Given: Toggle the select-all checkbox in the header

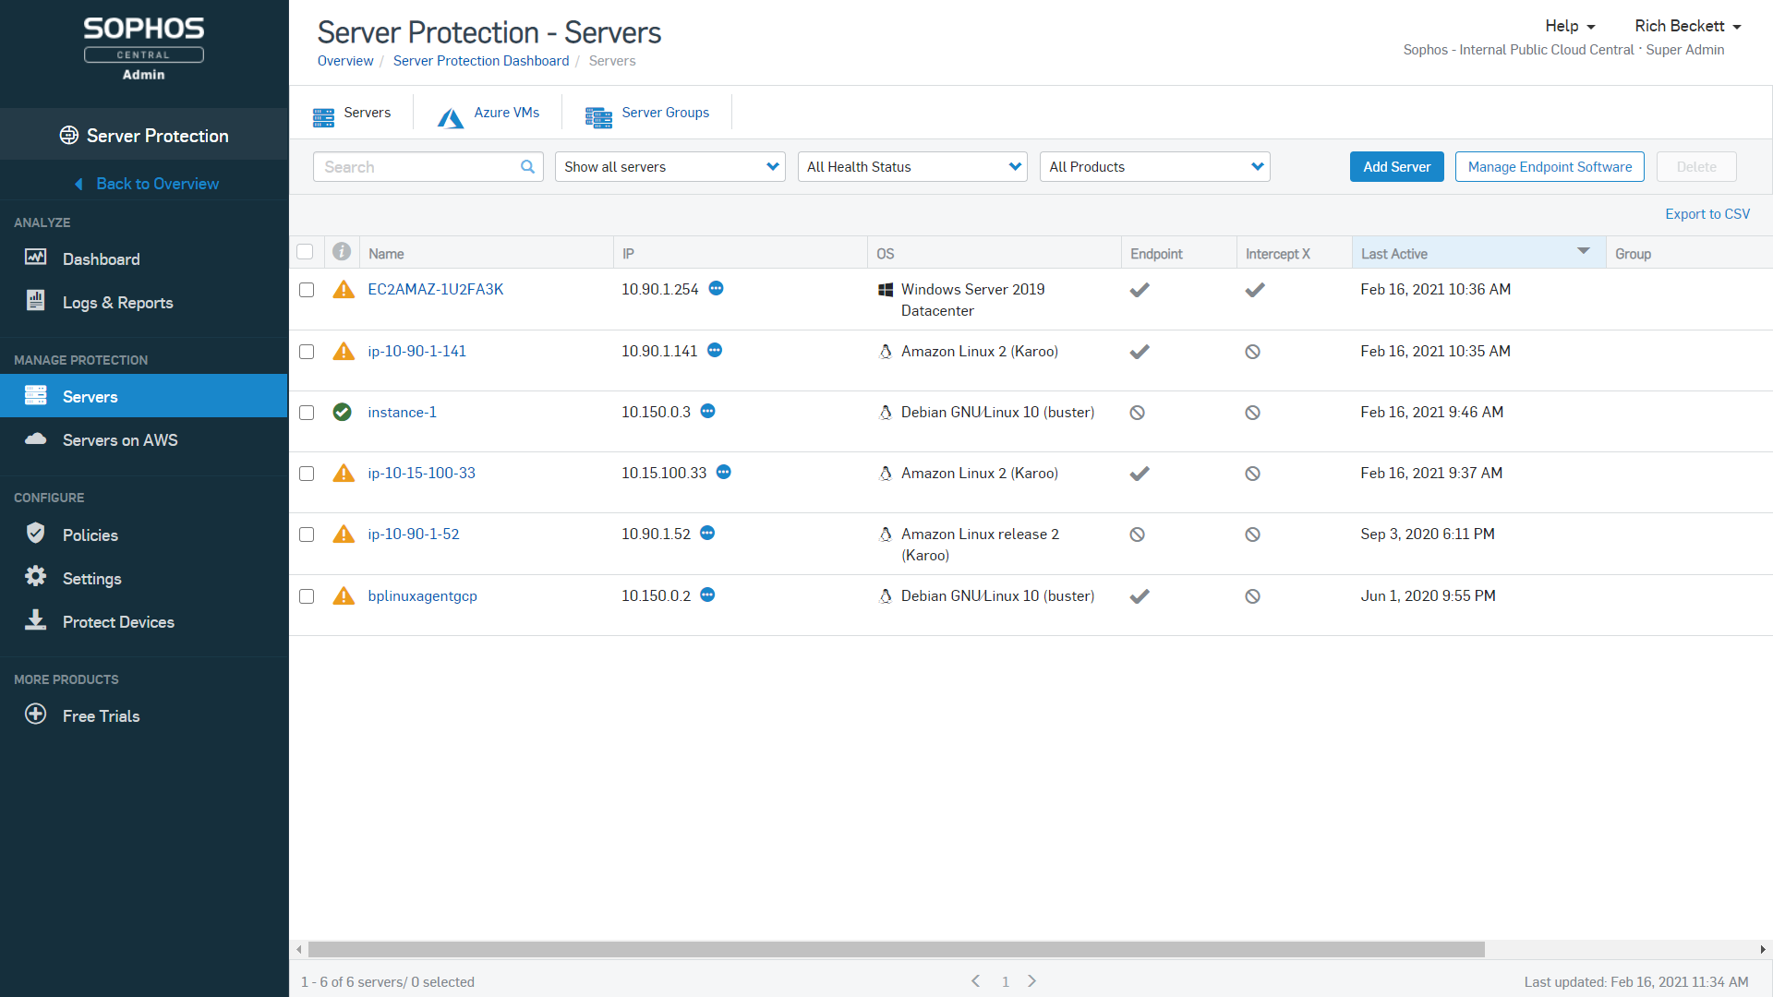Looking at the screenshot, I should point(306,252).
